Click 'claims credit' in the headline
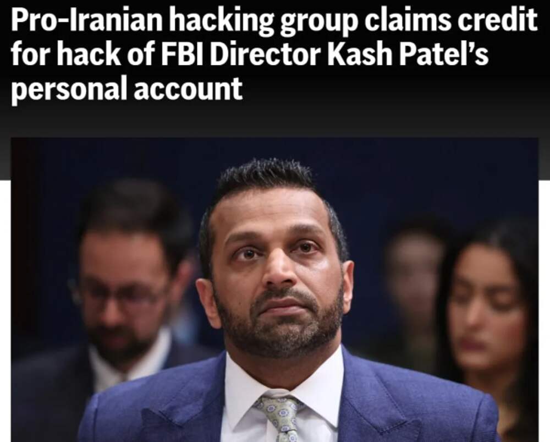Screen dimensions: 550x442 pos(451,20)
